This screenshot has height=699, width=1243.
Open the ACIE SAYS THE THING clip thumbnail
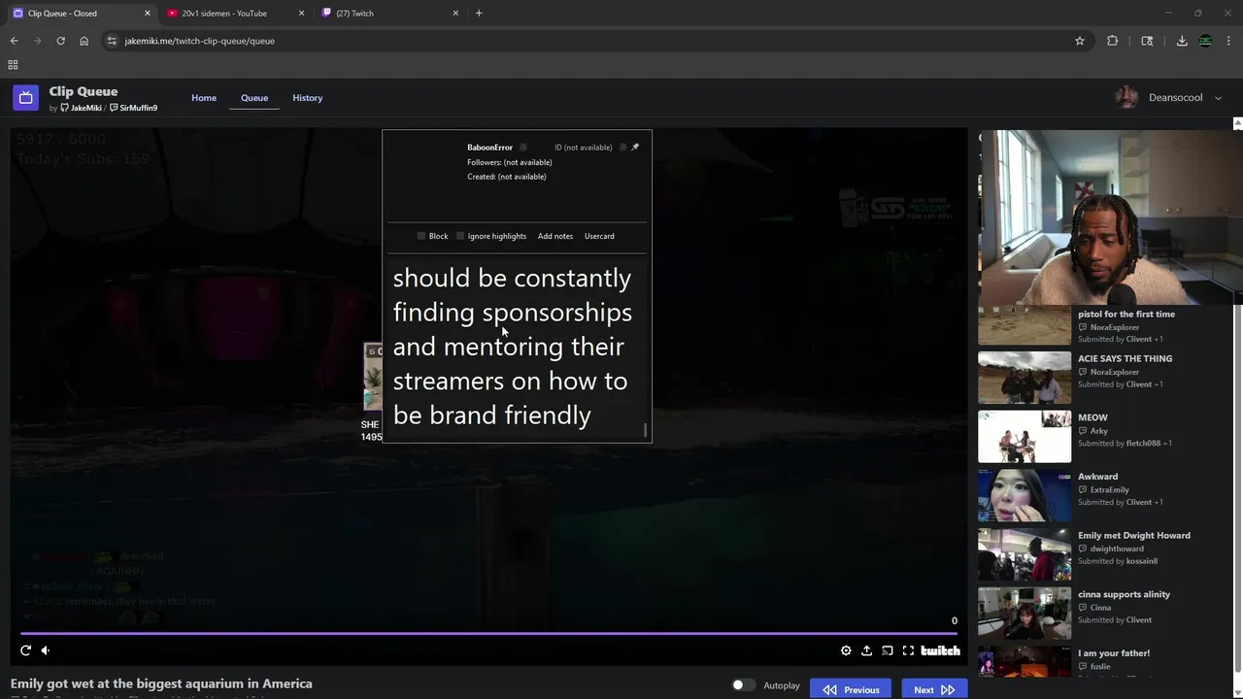click(x=1025, y=378)
